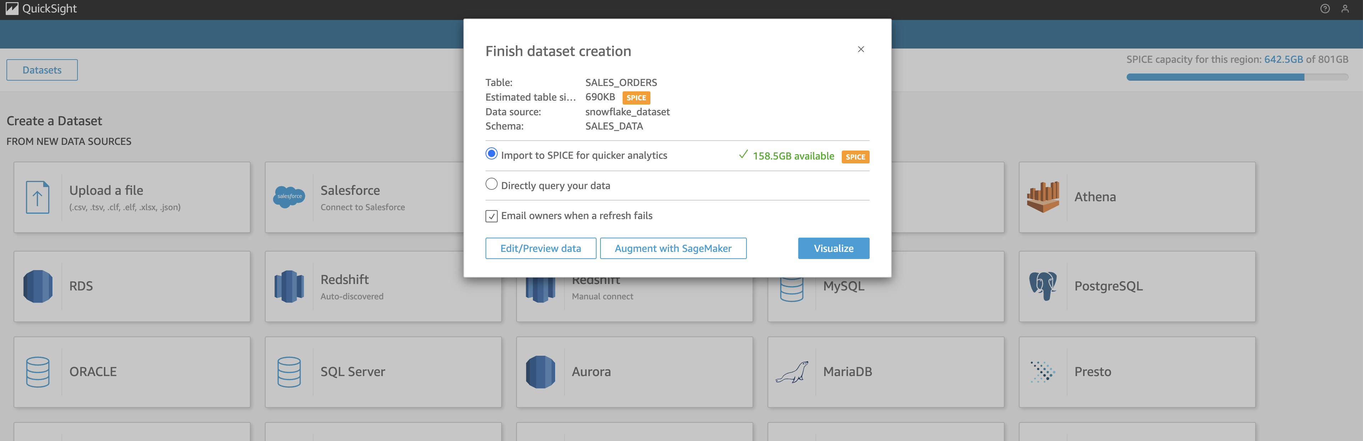Click the PostgreSQL elephant icon
The height and width of the screenshot is (441, 1363).
(1043, 286)
